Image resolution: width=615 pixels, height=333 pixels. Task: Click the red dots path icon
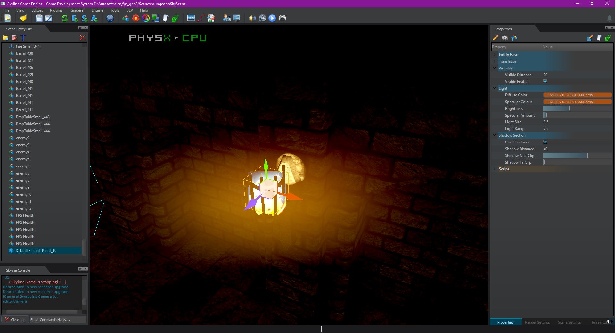201,18
